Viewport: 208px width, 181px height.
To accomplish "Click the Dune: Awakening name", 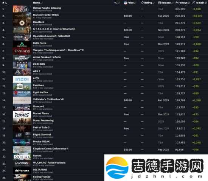I will pyautogui.click(x=43, y=121).
